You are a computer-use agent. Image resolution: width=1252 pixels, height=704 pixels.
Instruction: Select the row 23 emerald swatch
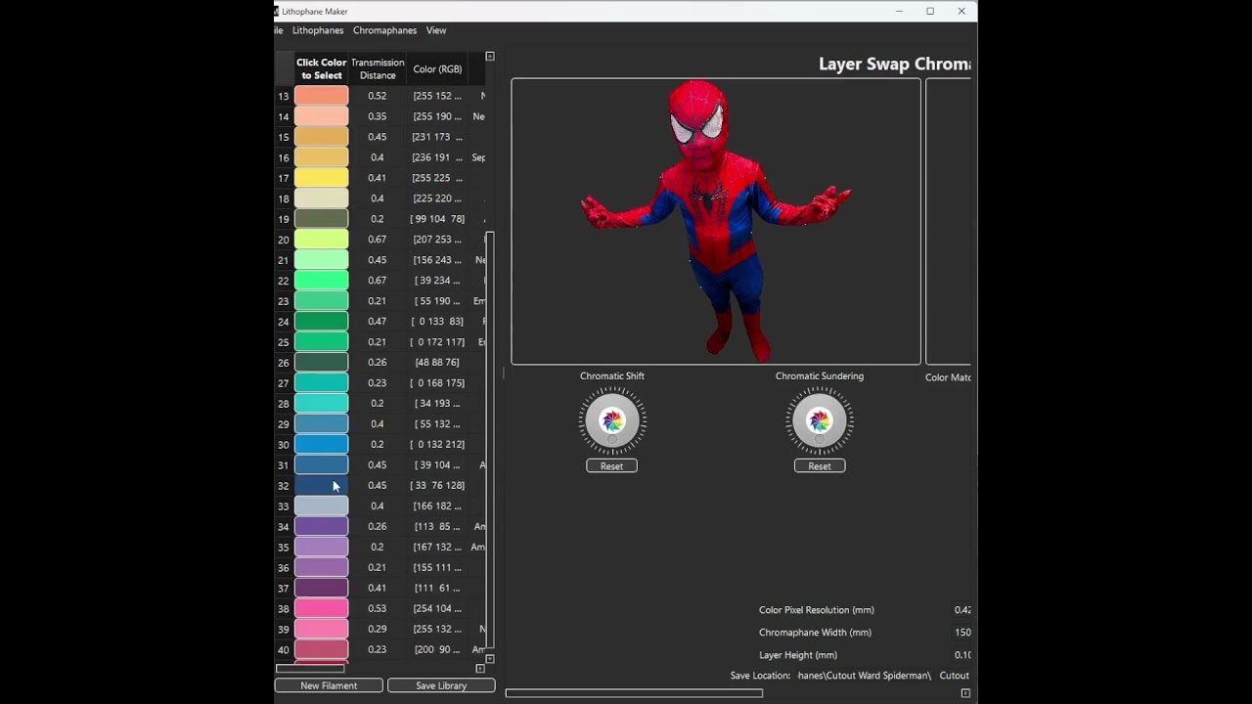[x=321, y=301]
